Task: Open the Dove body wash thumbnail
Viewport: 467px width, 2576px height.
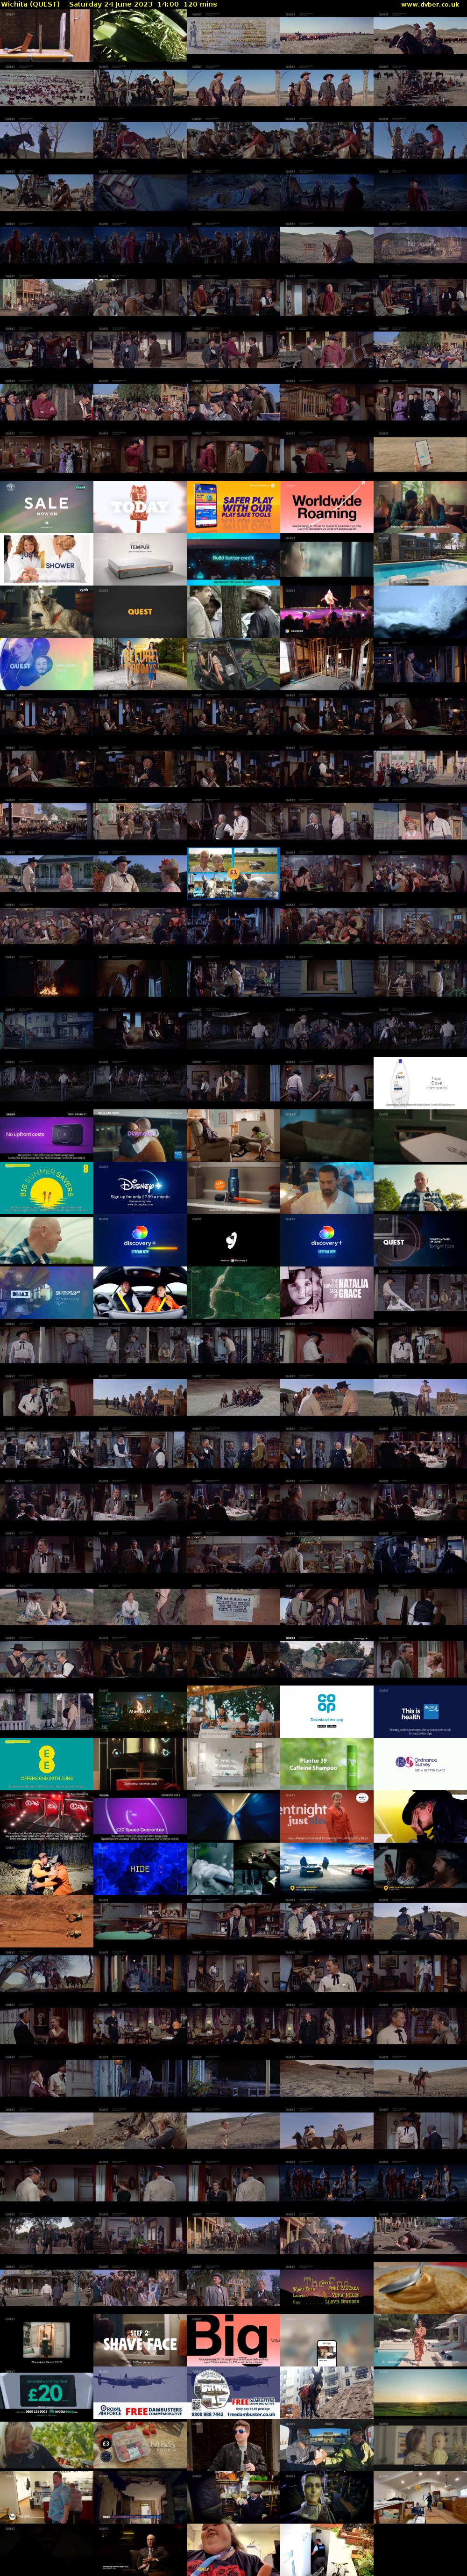Action: pyautogui.click(x=420, y=1083)
